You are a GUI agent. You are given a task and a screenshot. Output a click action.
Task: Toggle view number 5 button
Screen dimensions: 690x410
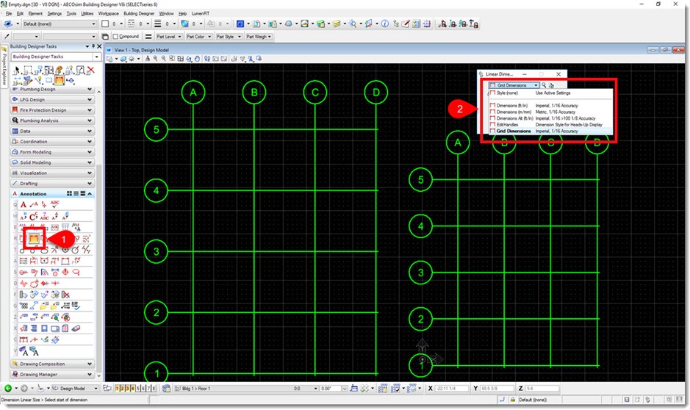137,389
